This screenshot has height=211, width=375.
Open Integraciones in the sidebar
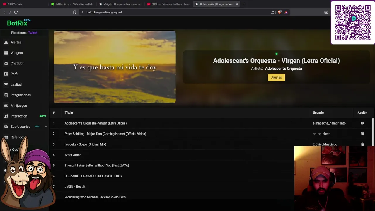pos(21,95)
